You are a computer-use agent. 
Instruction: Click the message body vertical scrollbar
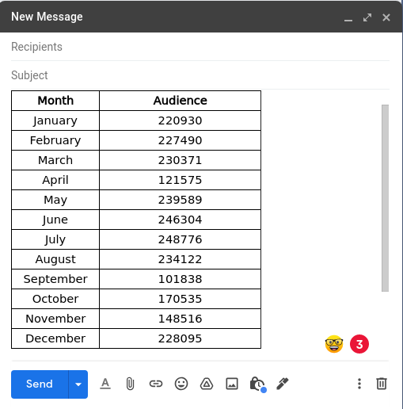coord(385,198)
